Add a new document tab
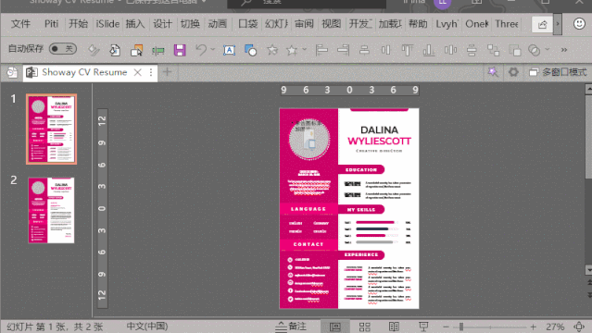This screenshot has height=333, width=592. 168,71
